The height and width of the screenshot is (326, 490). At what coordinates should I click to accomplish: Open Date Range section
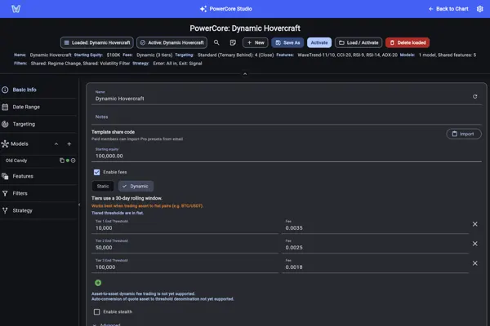pyautogui.click(x=38, y=107)
